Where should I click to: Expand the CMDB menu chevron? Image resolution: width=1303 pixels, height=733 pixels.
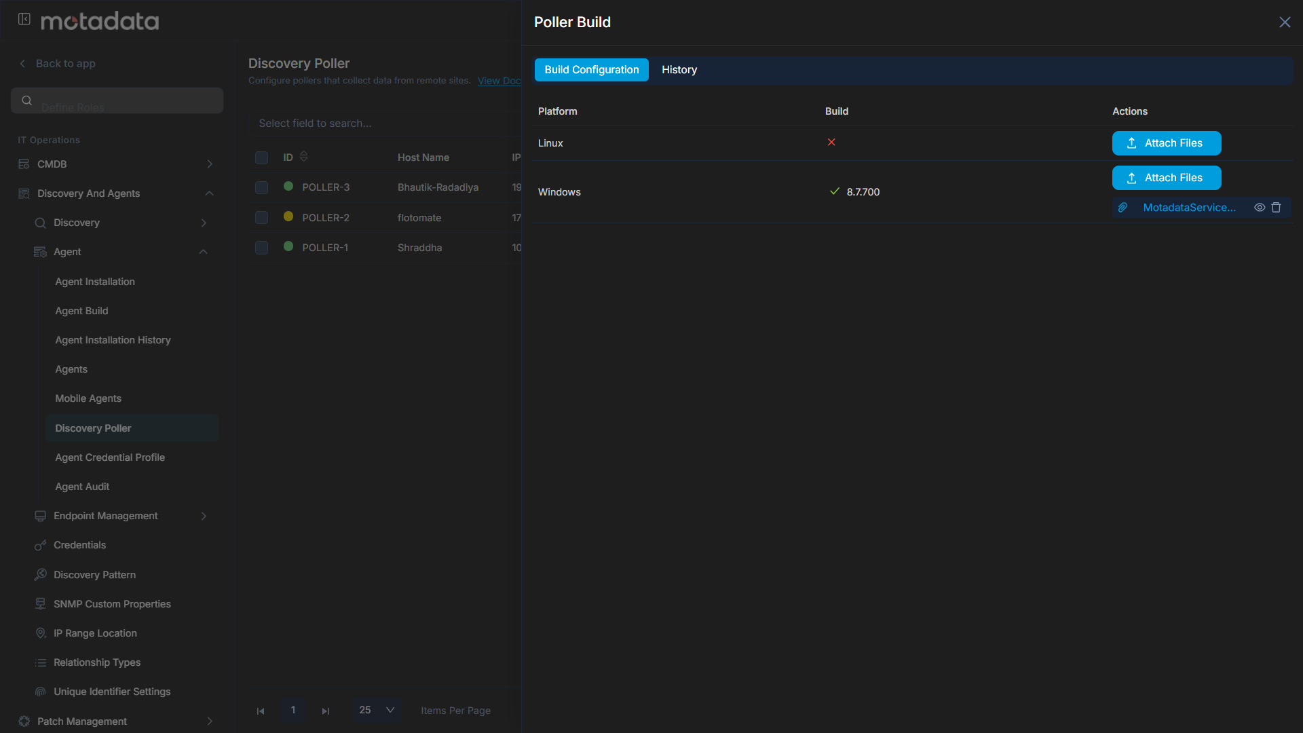pos(210,164)
